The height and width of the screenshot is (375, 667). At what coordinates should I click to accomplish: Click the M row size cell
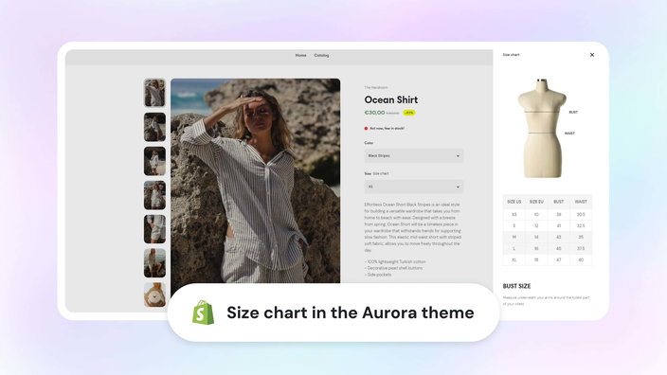tap(514, 237)
